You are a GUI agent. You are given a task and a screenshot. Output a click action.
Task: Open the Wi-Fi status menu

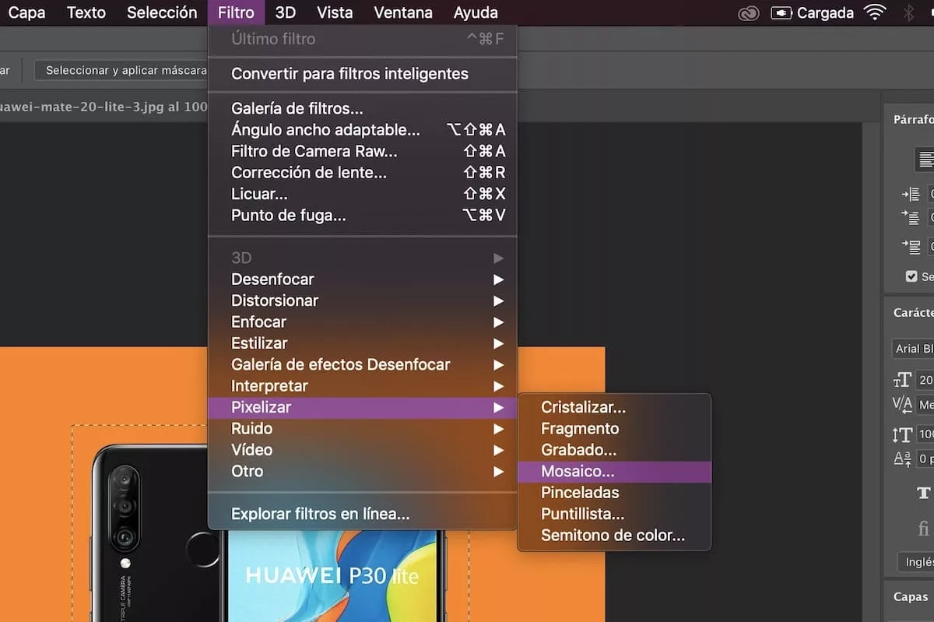(x=875, y=13)
